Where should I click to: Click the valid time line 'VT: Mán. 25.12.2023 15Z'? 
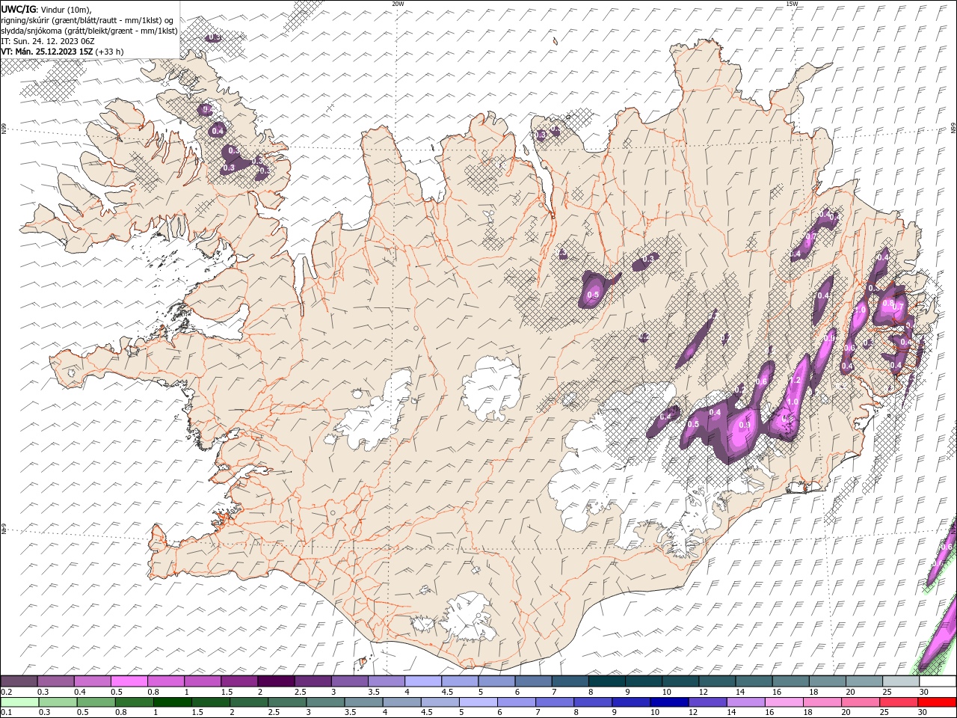[x=47, y=52]
